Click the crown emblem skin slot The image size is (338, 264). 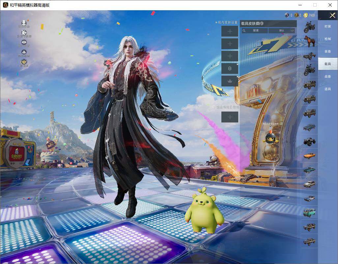pos(230,81)
